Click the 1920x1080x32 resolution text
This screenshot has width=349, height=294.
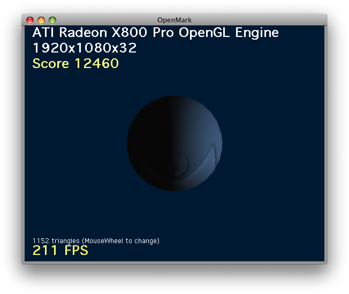[x=85, y=48]
